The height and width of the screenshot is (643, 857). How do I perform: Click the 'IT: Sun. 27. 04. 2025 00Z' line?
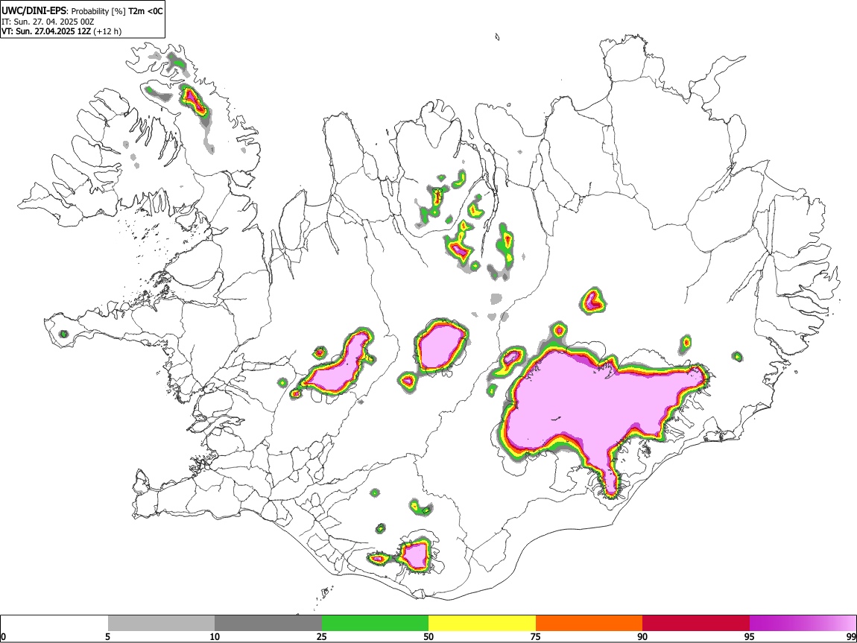[x=48, y=22]
